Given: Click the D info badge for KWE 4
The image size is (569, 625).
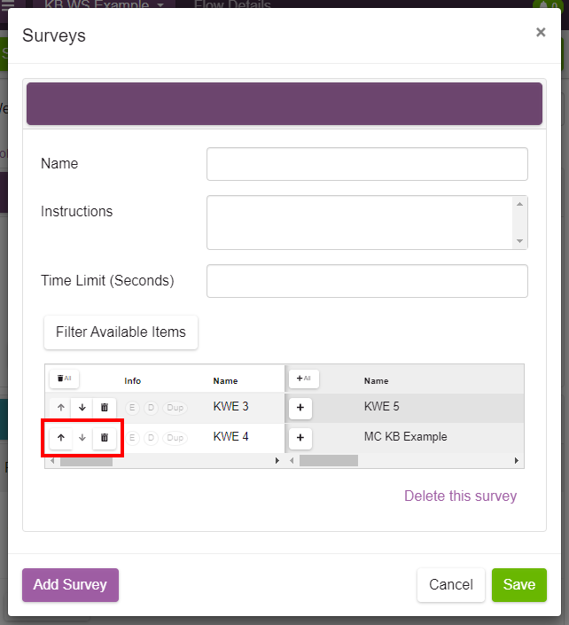Looking at the screenshot, I should click(151, 438).
